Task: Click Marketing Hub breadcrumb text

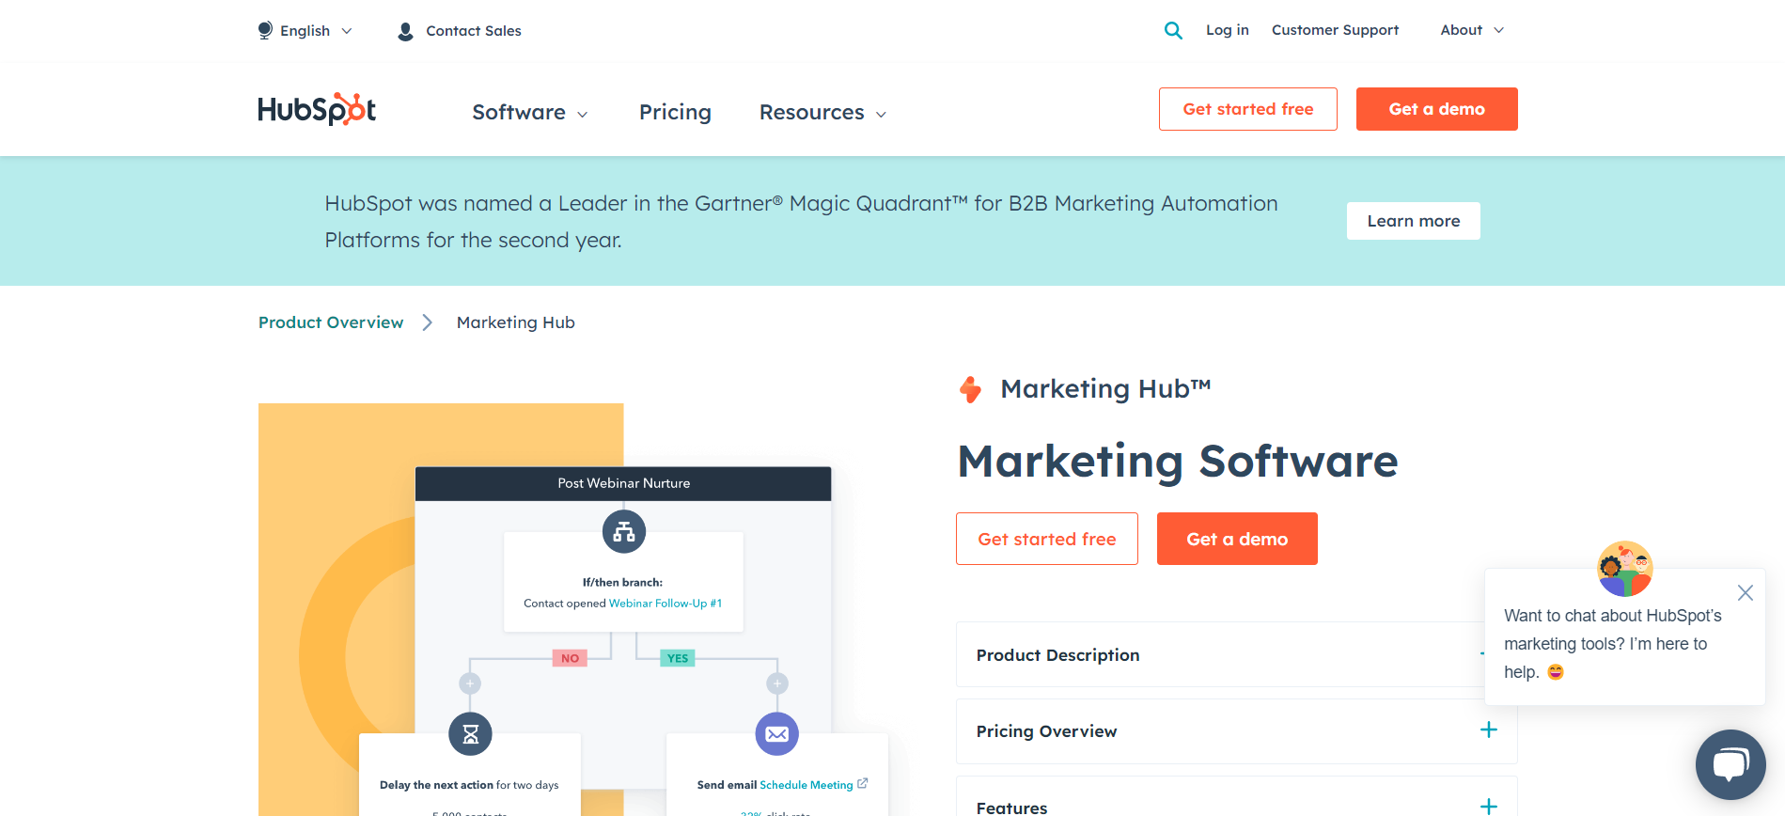Action: [515, 322]
